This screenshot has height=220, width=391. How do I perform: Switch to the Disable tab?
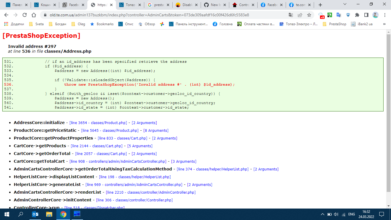click(x=186, y=5)
